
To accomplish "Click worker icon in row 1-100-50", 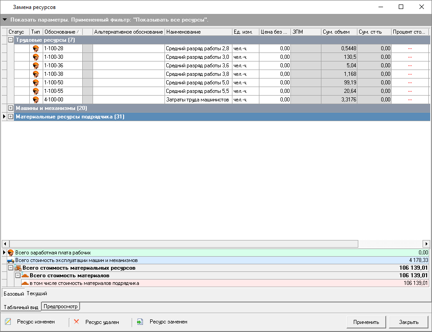I will pos(36,83).
